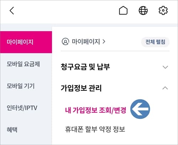Expand the 청구요금 및 납부 chevron
178x145 pixels.
pyautogui.click(x=165, y=67)
